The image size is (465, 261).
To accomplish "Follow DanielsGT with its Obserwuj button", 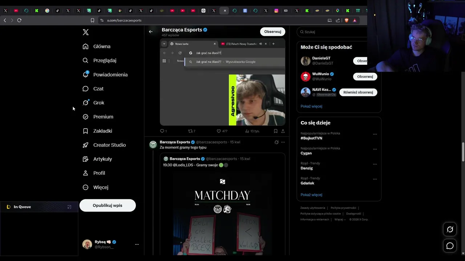I will click(360, 61).
